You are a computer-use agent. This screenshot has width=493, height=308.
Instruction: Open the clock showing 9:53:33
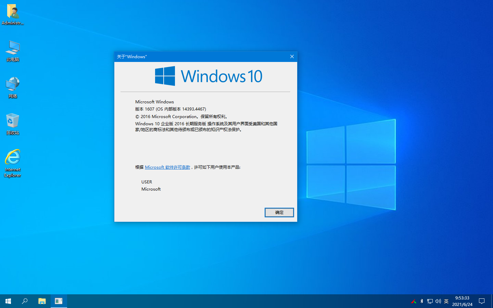click(462, 301)
